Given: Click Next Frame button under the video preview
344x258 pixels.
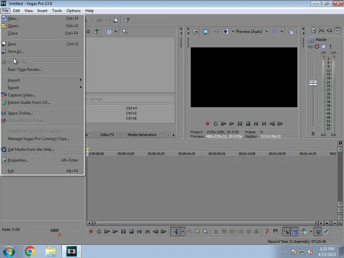Looking at the screenshot, I should [280, 124].
